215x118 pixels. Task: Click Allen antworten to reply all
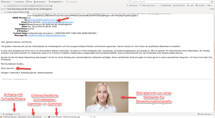147,5
